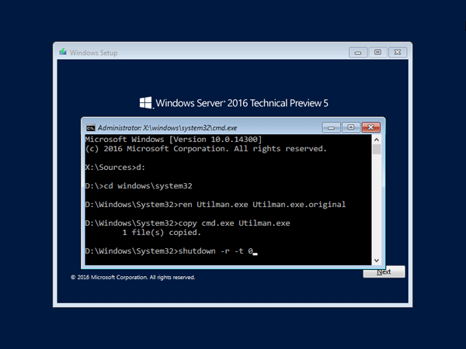Minimize the cmd.exe command prompt window

coord(332,127)
